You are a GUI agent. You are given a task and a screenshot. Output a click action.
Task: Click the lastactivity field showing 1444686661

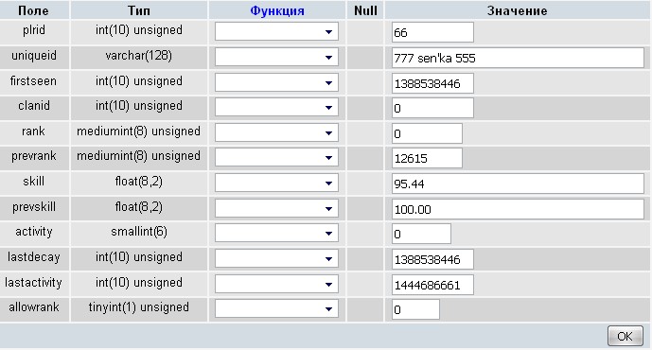432,285
